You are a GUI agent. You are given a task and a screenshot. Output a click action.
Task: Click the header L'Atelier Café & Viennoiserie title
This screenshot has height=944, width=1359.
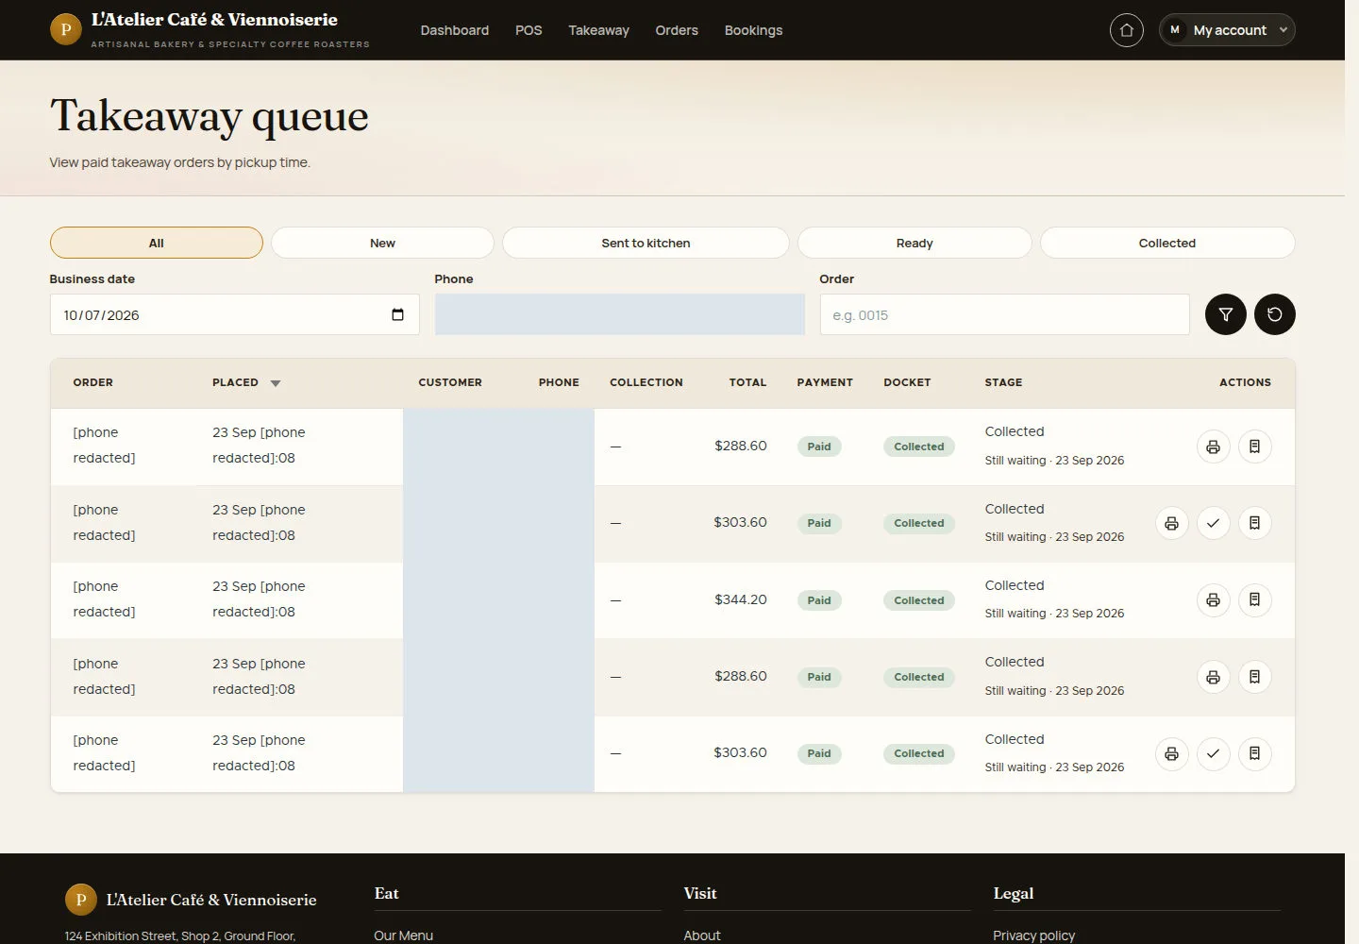coord(214,20)
